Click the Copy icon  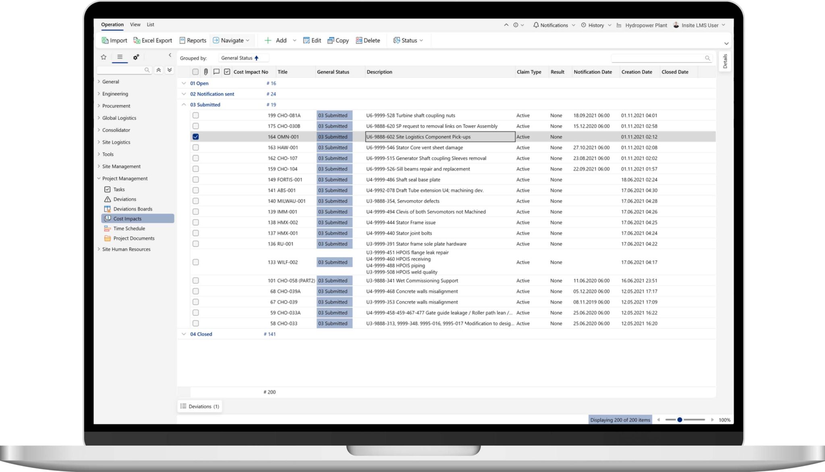(331, 40)
